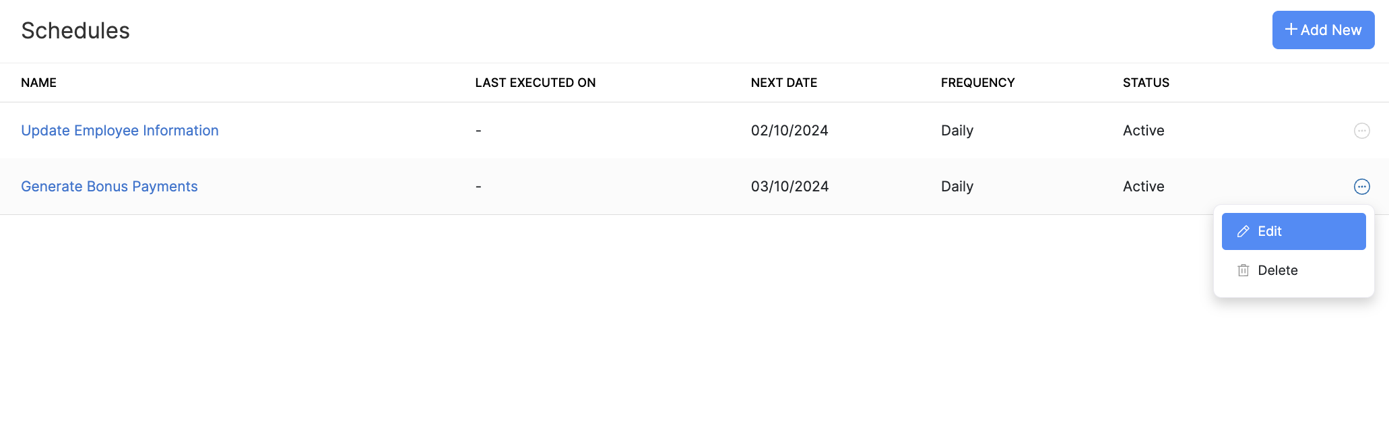Click the 02/10/2024 next date cell
Image resolution: width=1389 pixels, height=438 pixels.
point(789,131)
